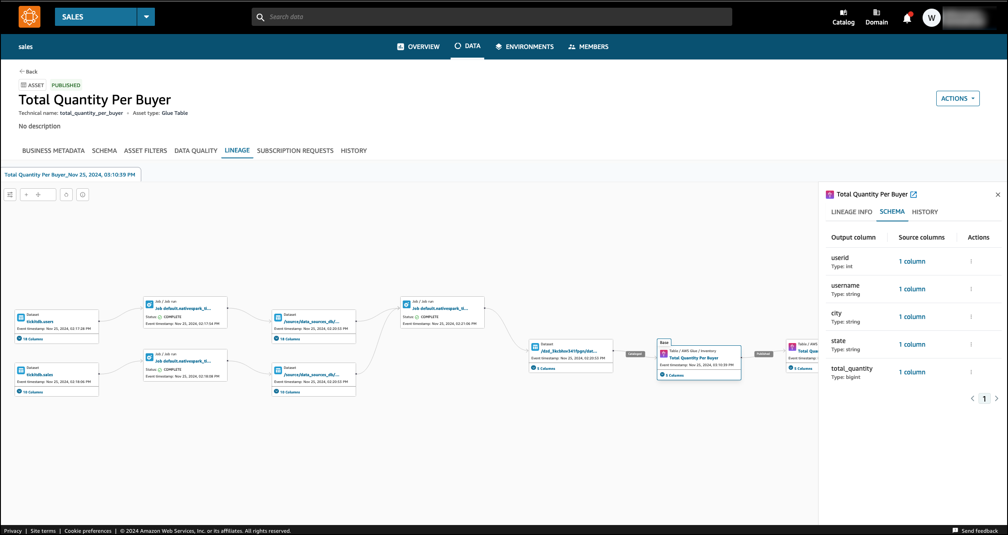This screenshot has width=1008, height=535.
Task: Click the reset graph refresh icon
Action: 66,195
